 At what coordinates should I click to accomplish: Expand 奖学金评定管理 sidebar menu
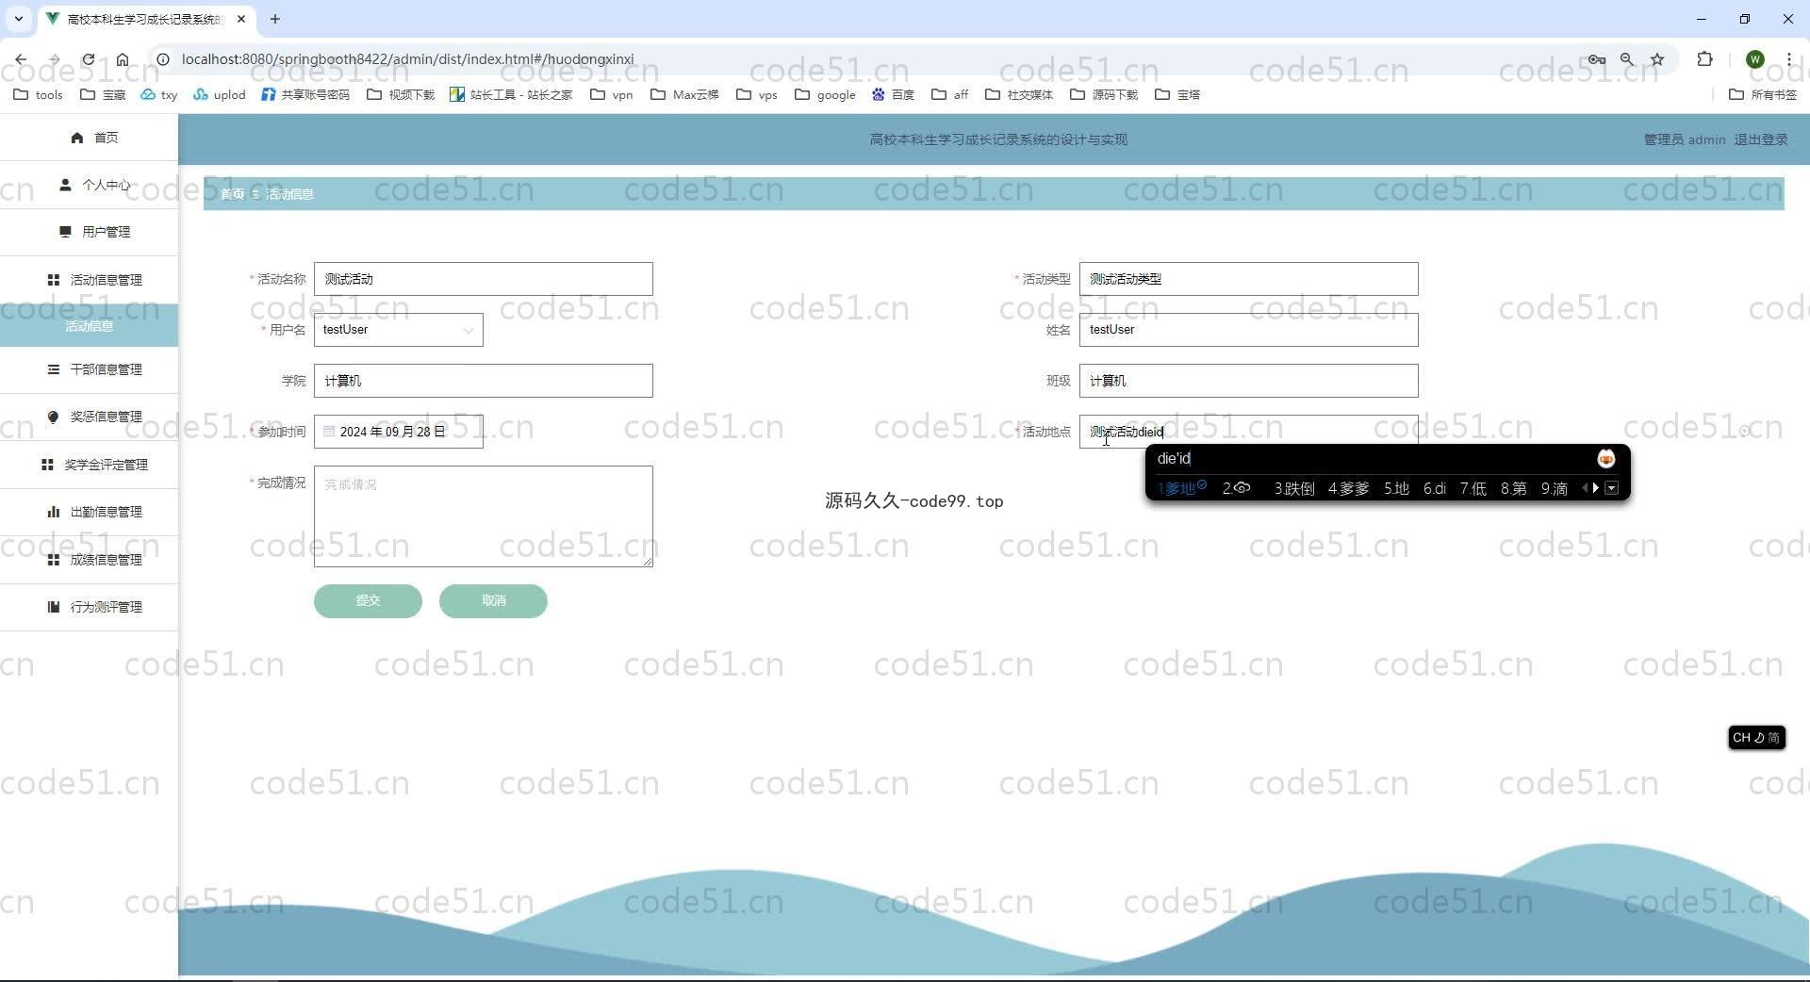[90, 465]
